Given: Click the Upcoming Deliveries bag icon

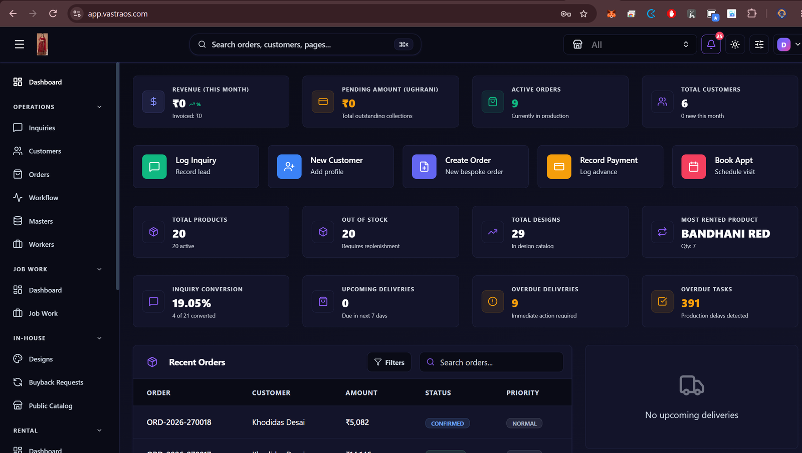Looking at the screenshot, I should coord(323,301).
